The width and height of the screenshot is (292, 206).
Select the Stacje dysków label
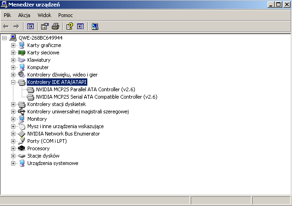43,156
